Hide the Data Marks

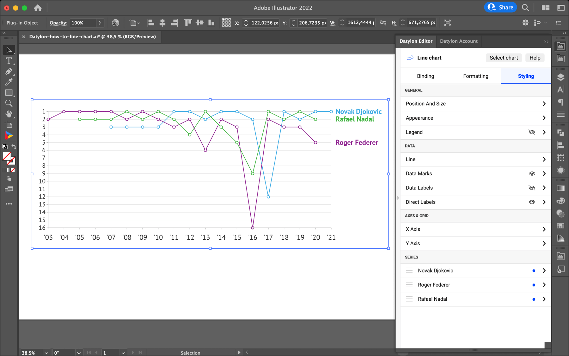point(532,173)
